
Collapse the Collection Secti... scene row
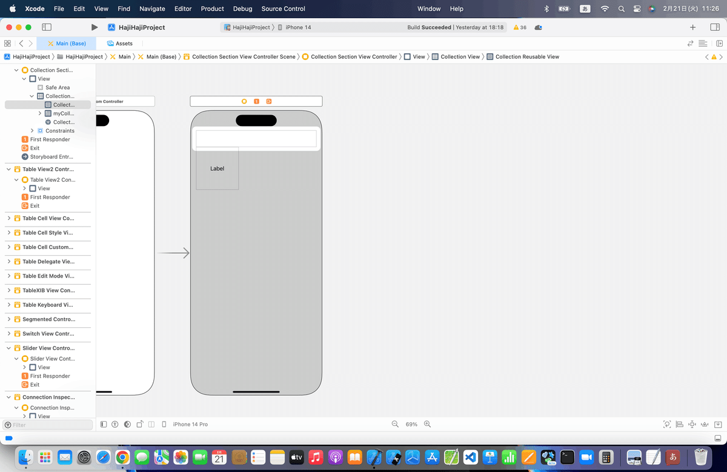point(16,70)
